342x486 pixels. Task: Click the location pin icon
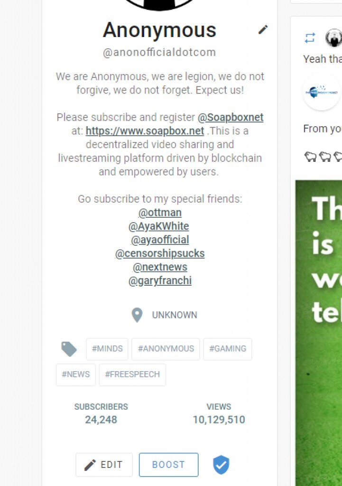point(137,315)
